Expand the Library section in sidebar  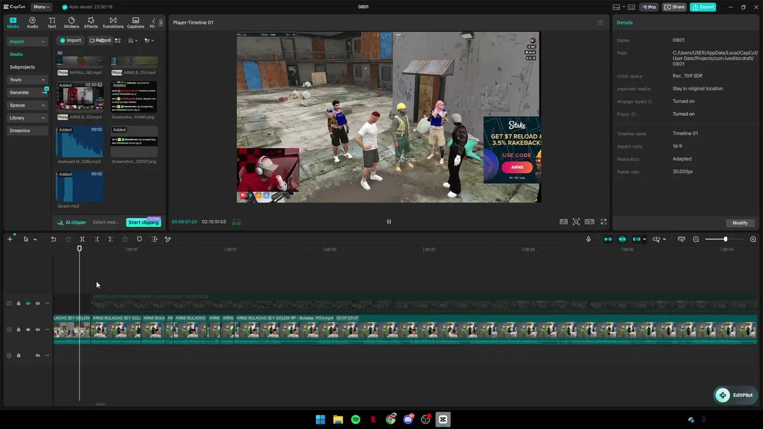(x=43, y=118)
